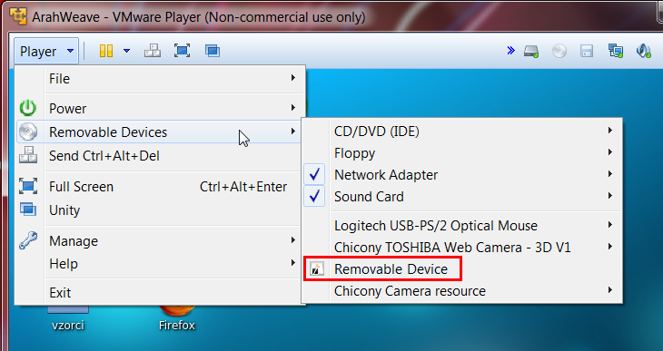
Task: Open the Player dropdown menu
Action: tap(46, 51)
